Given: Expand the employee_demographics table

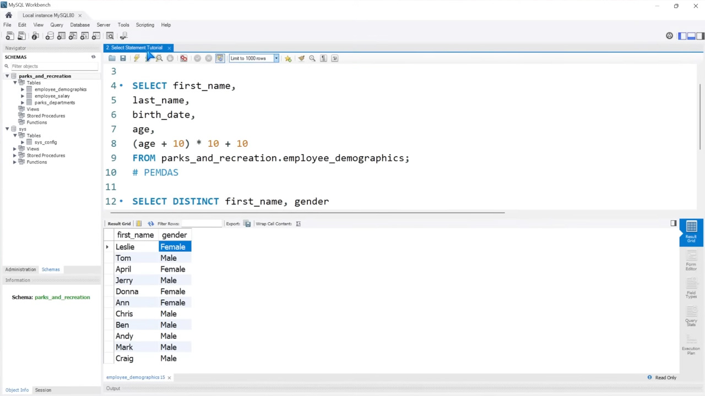Looking at the screenshot, I should pos(23,89).
